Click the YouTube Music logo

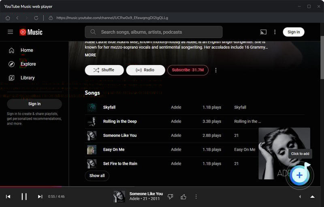click(31, 32)
